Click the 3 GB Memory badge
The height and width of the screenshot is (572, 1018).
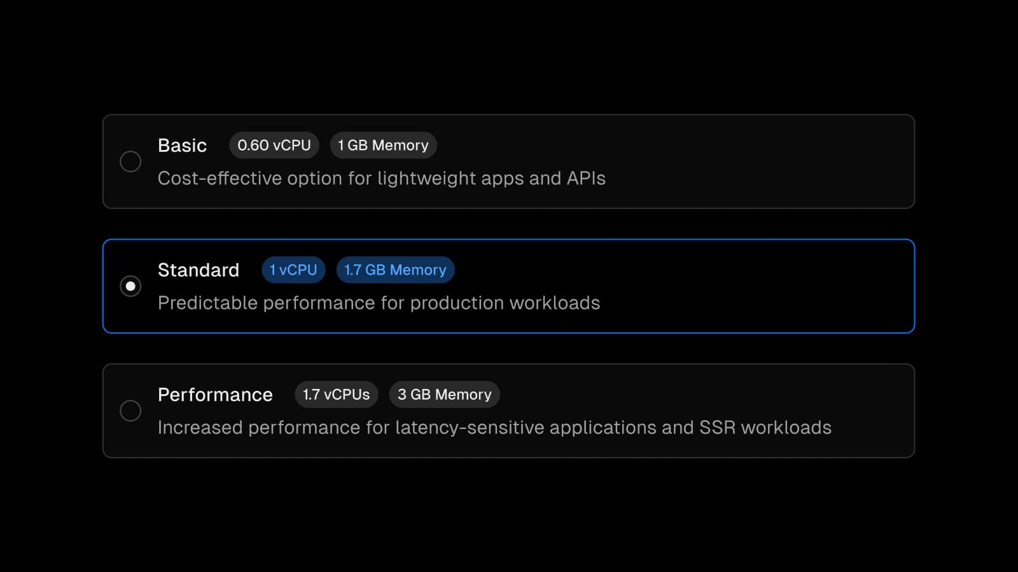pyautogui.click(x=444, y=394)
